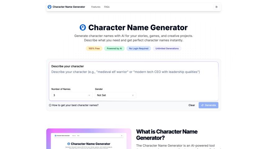Screen dimensions: 267x149
Task: Click the 'What is Character Name Generator?' heading
Action: [x=167, y=134]
